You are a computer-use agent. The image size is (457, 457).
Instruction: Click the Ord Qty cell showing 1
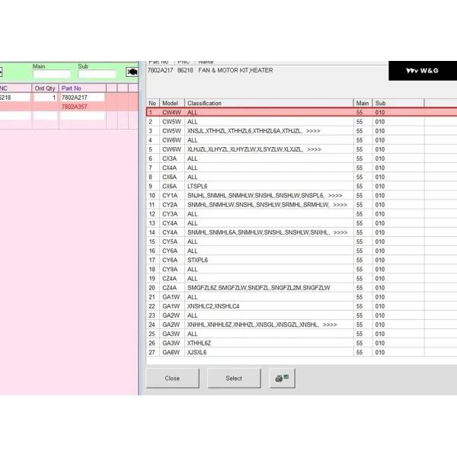[43, 98]
